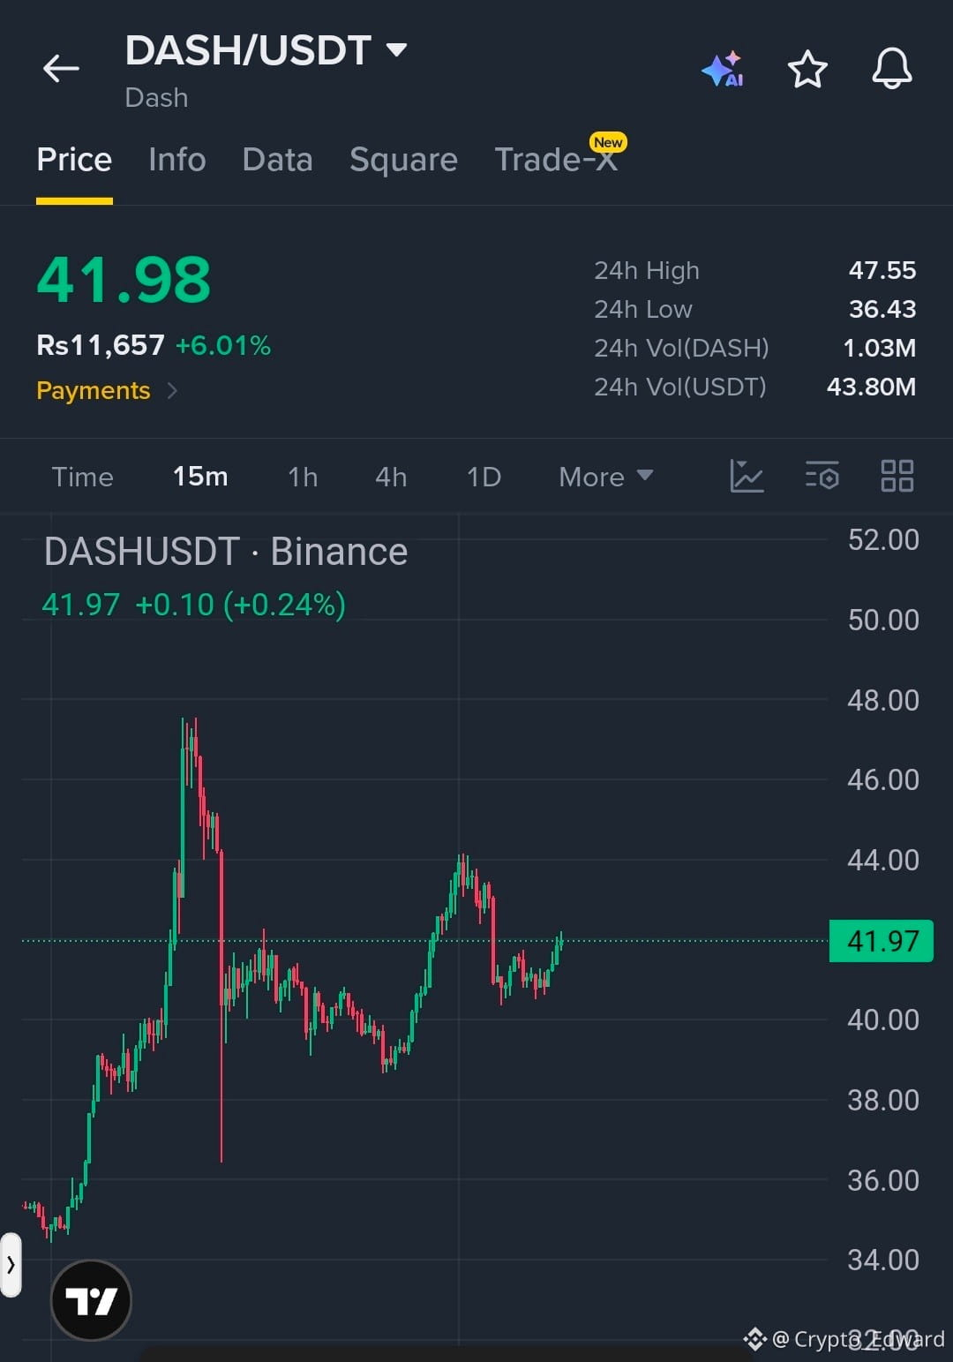Open chart settings list-eye icon
The width and height of the screenshot is (953, 1362).
(822, 476)
